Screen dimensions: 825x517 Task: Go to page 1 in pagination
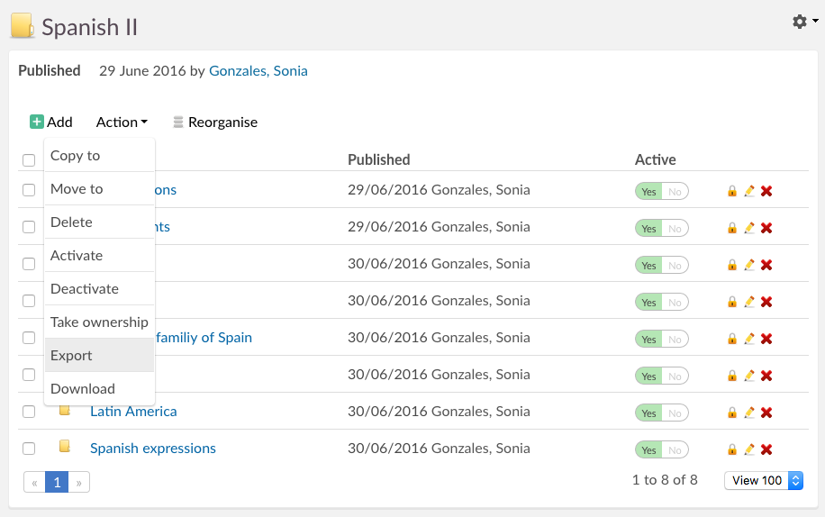[57, 483]
